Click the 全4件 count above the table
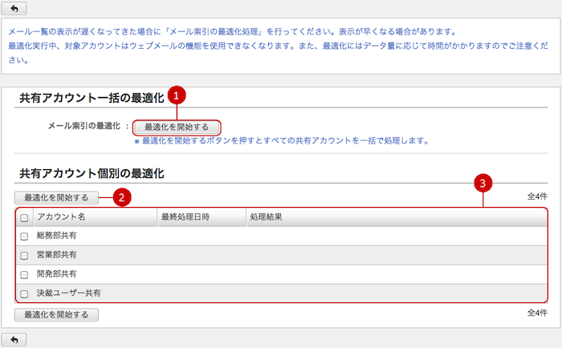 (x=537, y=196)
